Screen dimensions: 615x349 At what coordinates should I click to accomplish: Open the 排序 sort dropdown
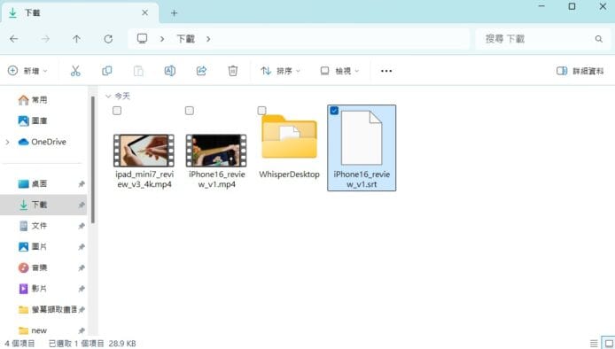tap(280, 71)
